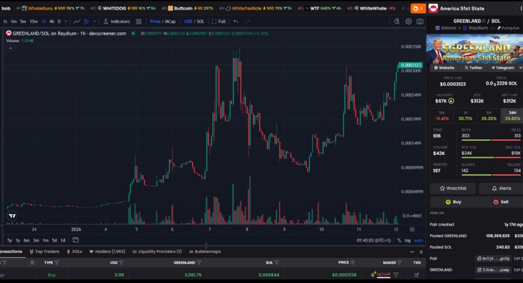This screenshot has height=283, width=523.
Task: Filter transactions by TYPE column
Action: tap(57, 262)
